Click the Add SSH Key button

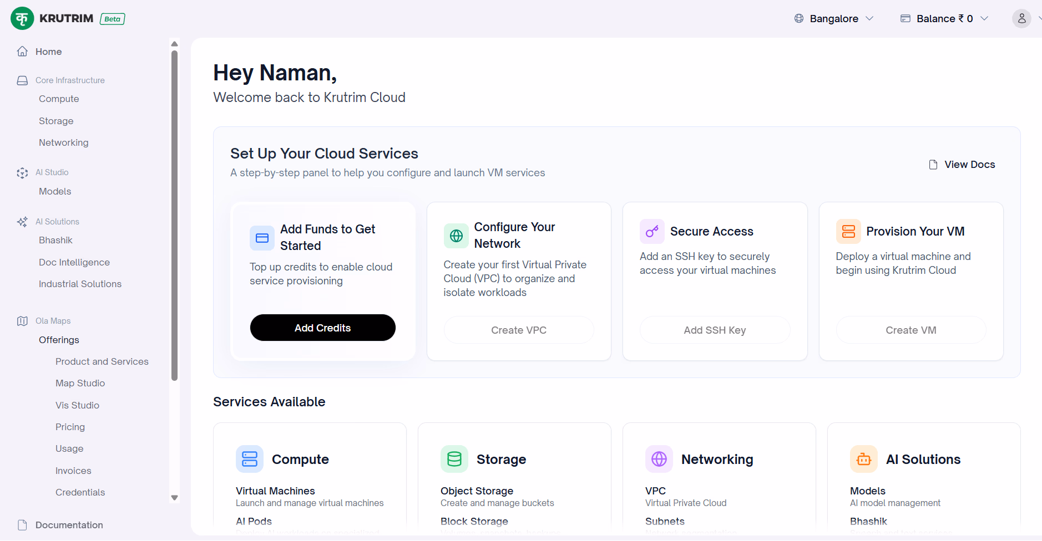715,330
